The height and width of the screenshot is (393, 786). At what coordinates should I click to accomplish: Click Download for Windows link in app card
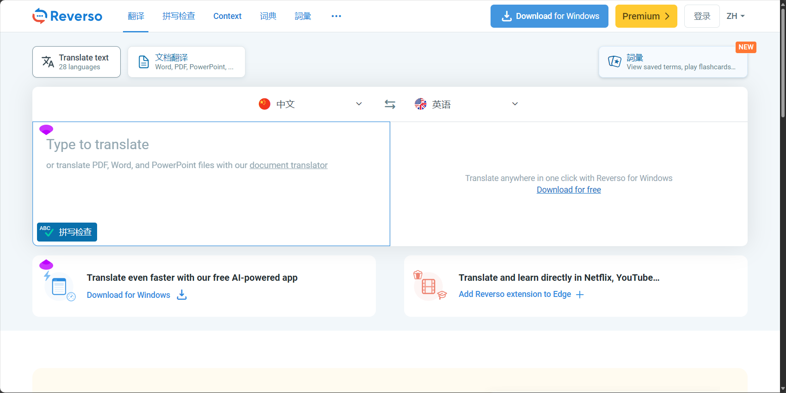(x=129, y=295)
